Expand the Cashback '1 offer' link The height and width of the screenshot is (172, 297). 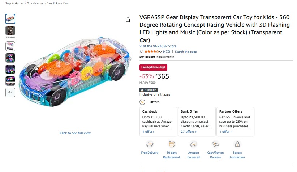click(148, 132)
